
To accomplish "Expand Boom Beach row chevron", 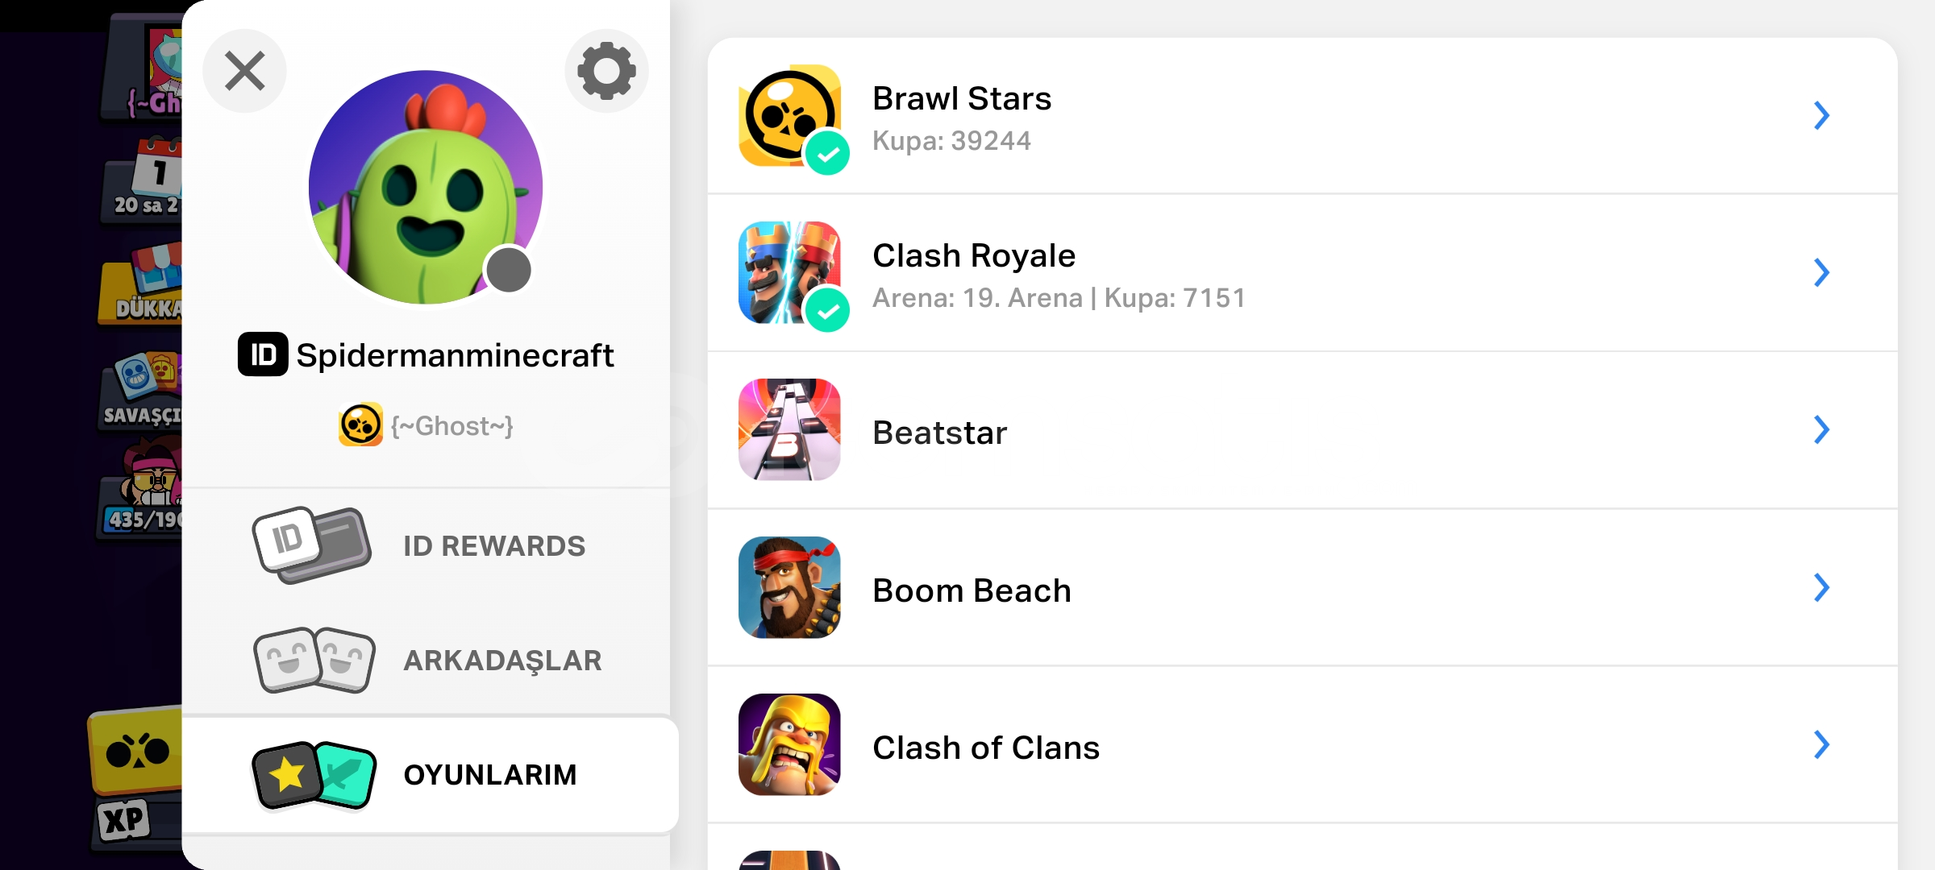I will 1821,587.
